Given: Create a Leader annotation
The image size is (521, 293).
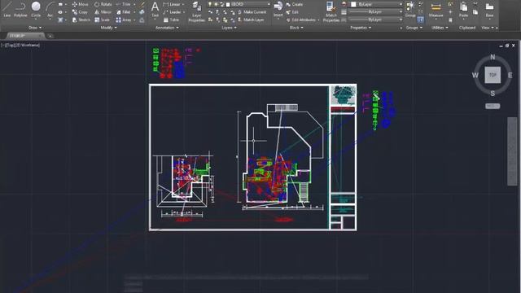Looking at the screenshot, I should tap(172, 12).
